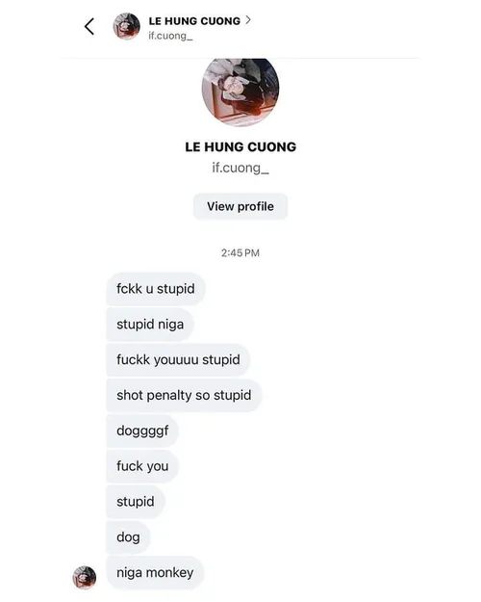Tap the View profile button
This screenshot has width=481, height=602.
click(x=240, y=206)
